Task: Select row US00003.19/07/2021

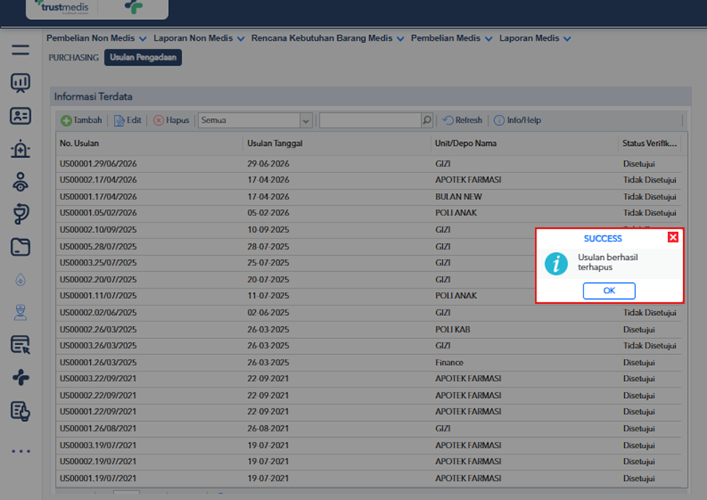Action: [369, 446]
